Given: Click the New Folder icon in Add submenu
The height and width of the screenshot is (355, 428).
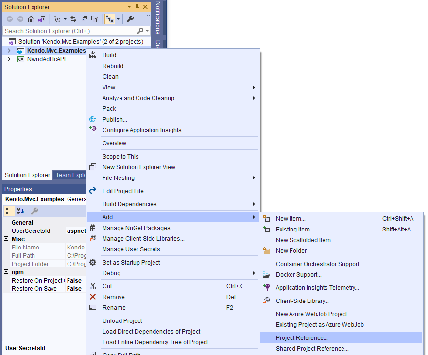Looking at the screenshot, I should pyautogui.click(x=266, y=250).
